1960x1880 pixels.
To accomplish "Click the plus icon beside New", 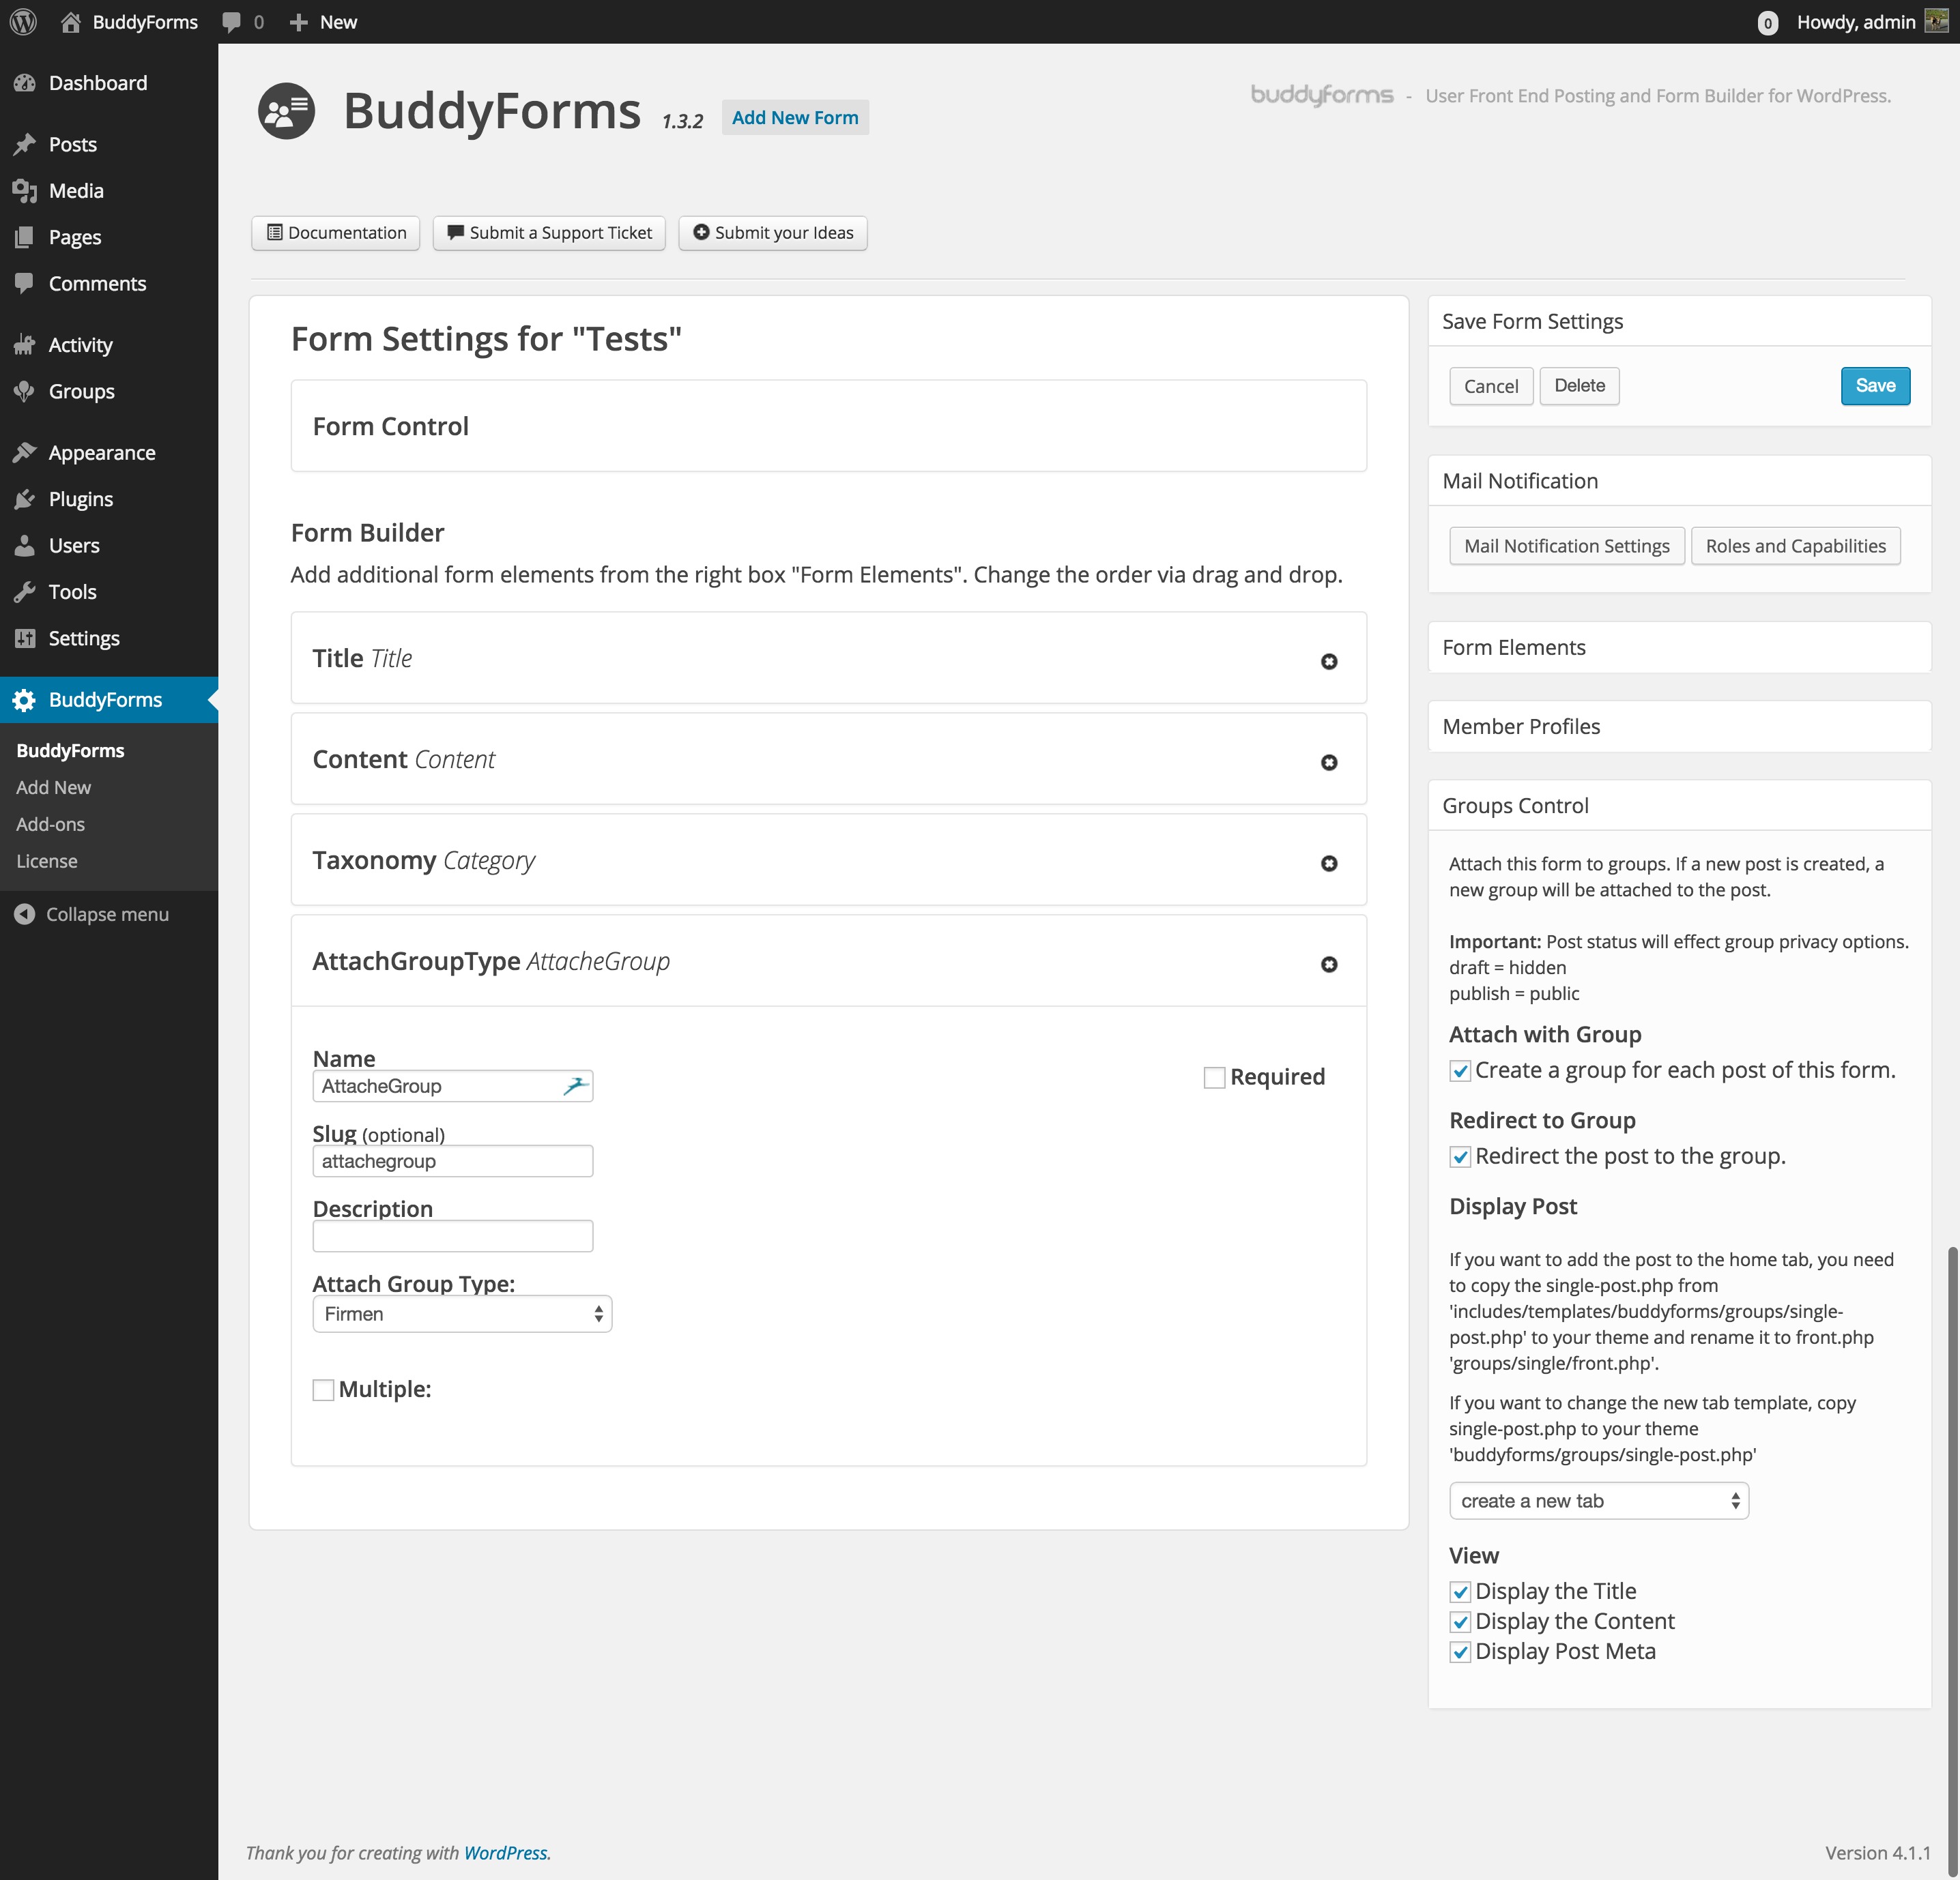I will [x=298, y=22].
